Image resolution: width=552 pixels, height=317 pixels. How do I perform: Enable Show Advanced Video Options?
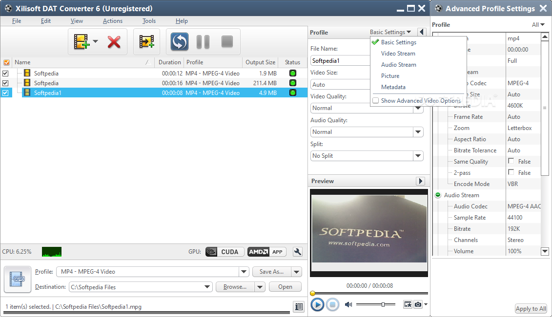376,100
